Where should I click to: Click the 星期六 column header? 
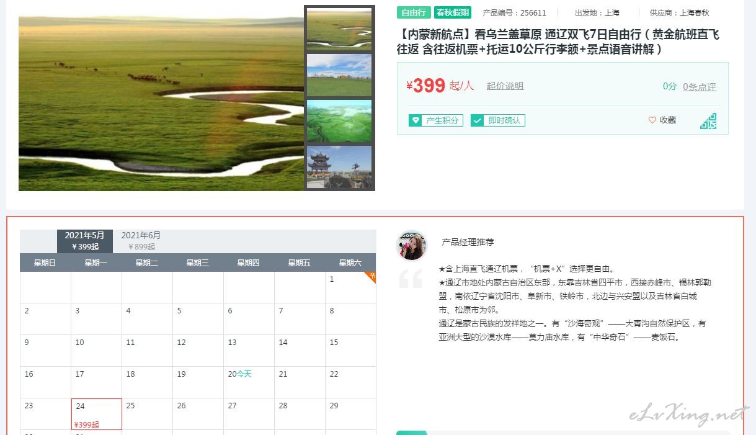click(x=350, y=262)
